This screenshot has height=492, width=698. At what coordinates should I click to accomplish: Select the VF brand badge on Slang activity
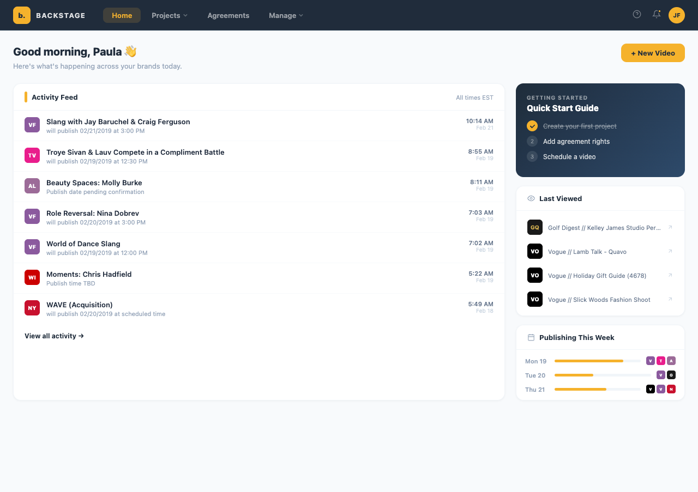tap(32, 125)
